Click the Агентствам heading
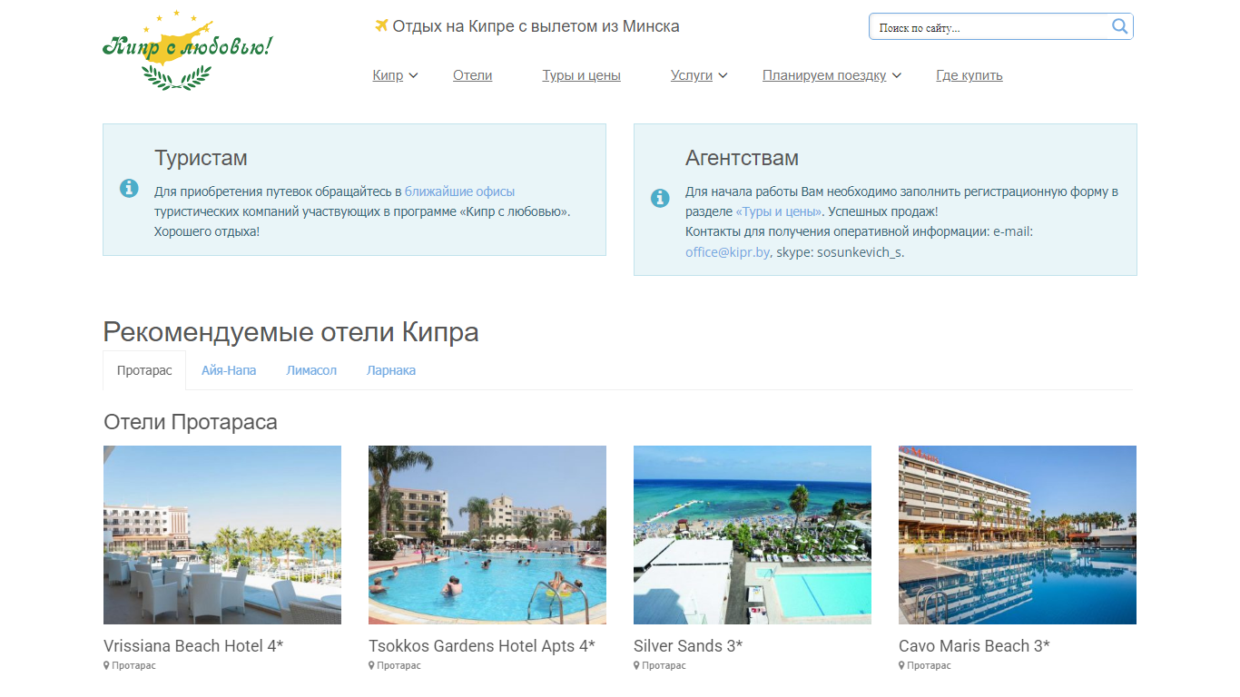The image size is (1240, 697). click(742, 158)
